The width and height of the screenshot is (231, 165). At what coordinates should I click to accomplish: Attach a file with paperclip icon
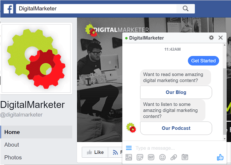[174, 157]
